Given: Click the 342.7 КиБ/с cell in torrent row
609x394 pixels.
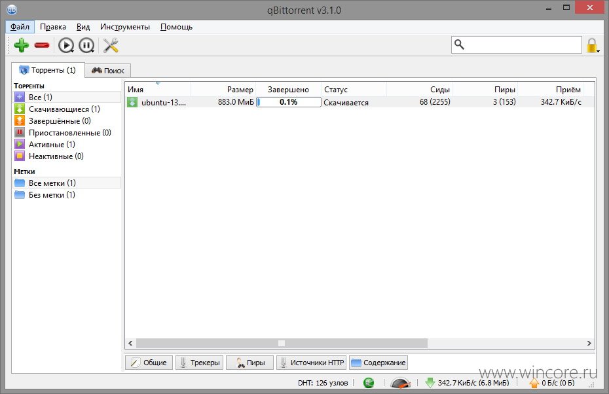Looking at the screenshot, I should pyautogui.click(x=561, y=101).
